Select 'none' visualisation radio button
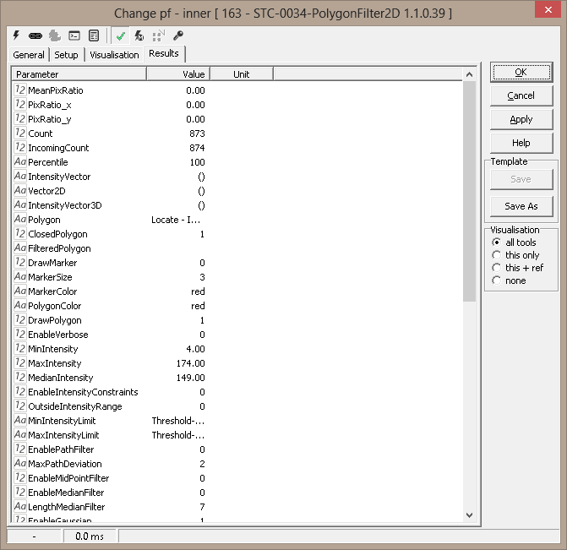Image resolution: width=567 pixels, height=550 pixels. point(497,280)
